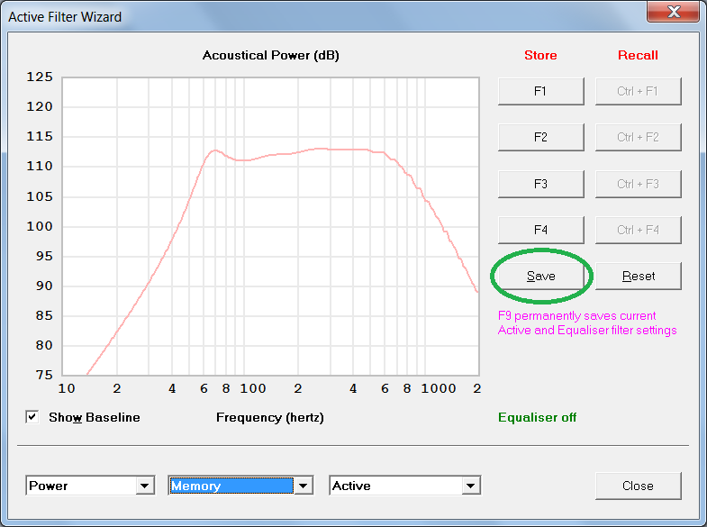Click the Equaliser off status text

(537, 417)
